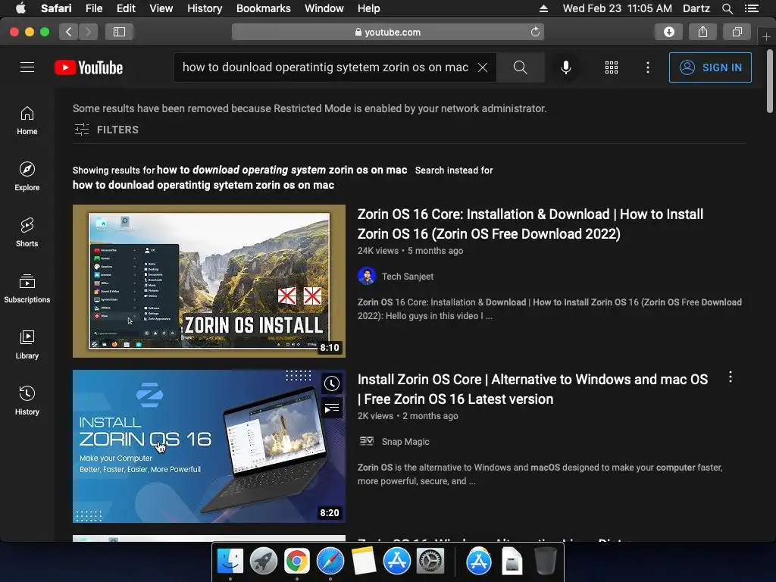Open History in the sidebar
The width and height of the screenshot is (776, 582).
click(27, 400)
